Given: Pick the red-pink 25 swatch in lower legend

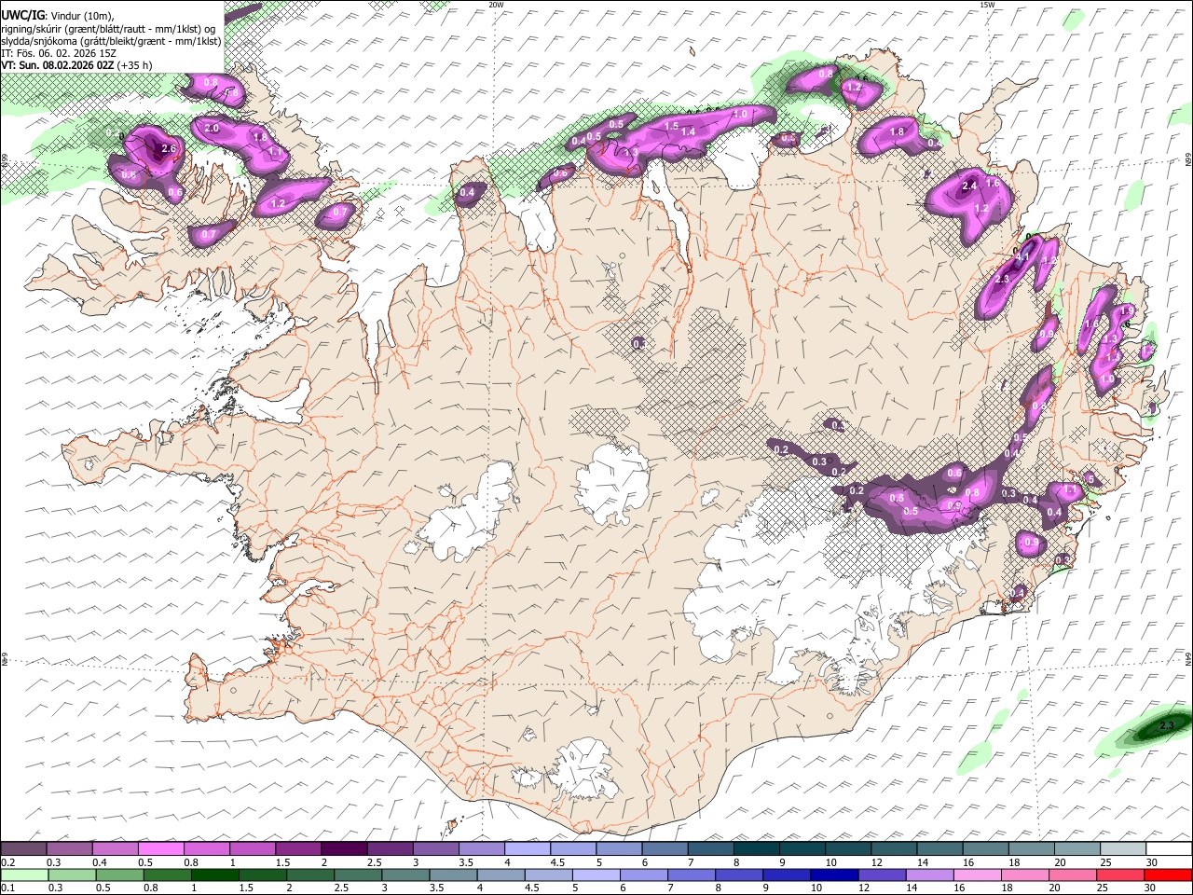Looking at the screenshot, I should (1121, 874).
